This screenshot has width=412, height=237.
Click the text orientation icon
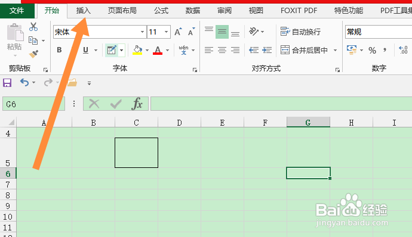coord(254,32)
